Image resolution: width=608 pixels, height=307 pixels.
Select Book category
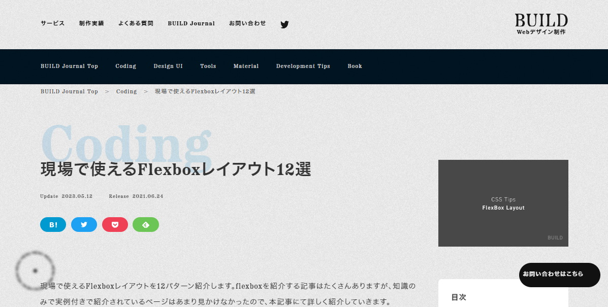tap(355, 66)
